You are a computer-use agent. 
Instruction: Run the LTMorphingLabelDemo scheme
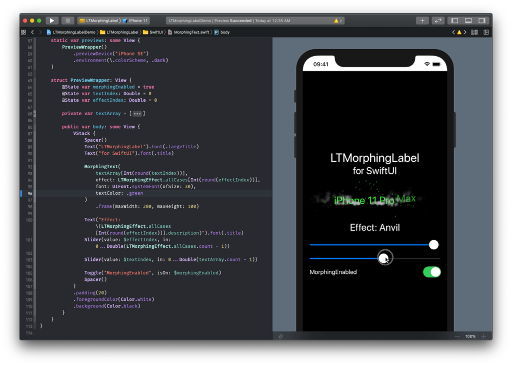[51, 21]
